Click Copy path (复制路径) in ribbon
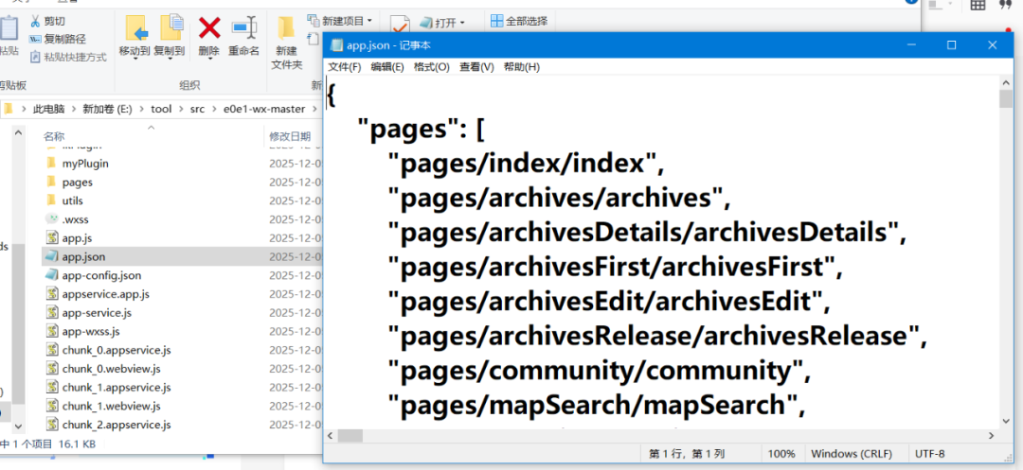The width and height of the screenshot is (1023, 470). pos(64,39)
